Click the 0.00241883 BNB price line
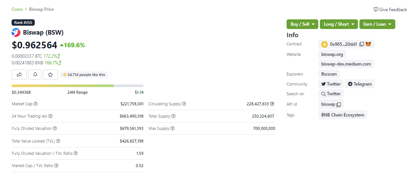The image size is (408, 176). pyautogui.click(x=37, y=63)
